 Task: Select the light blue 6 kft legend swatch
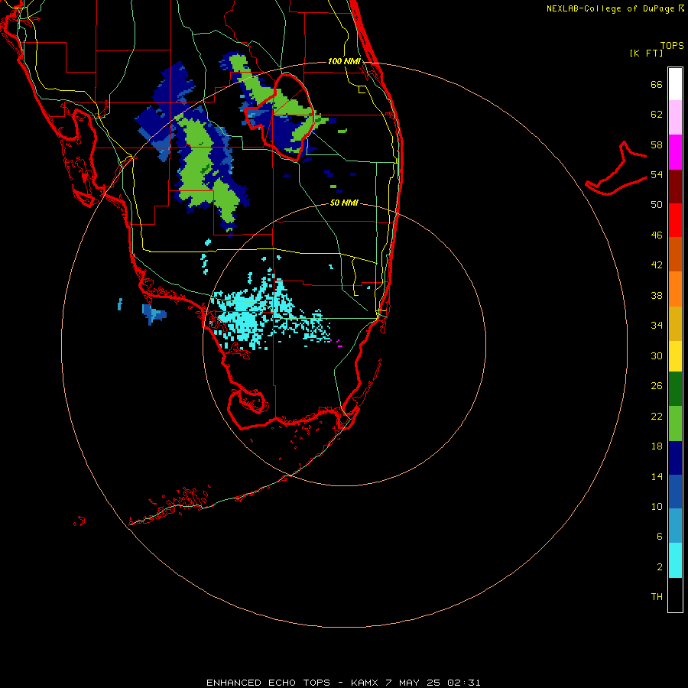click(x=675, y=526)
